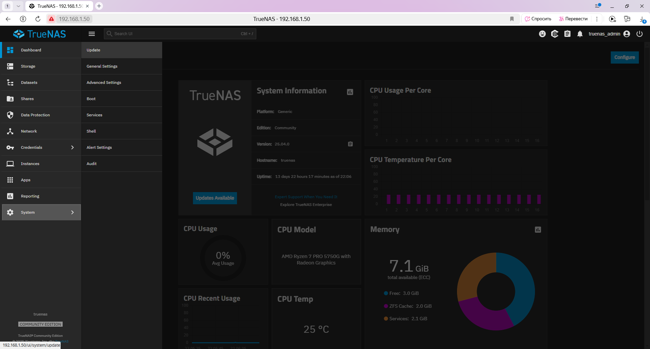The width and height of the screenshot is (650, 349).
Task: Click the browser downloads icon
Action: (x=642, y=19)
